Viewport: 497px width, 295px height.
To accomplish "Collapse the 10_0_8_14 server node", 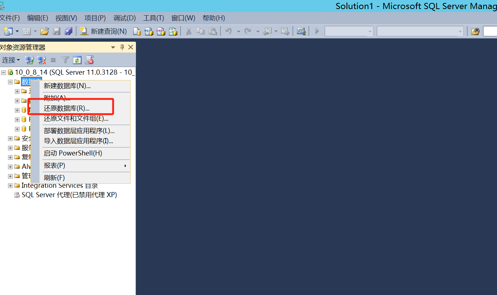I will (x=3, y=72).
